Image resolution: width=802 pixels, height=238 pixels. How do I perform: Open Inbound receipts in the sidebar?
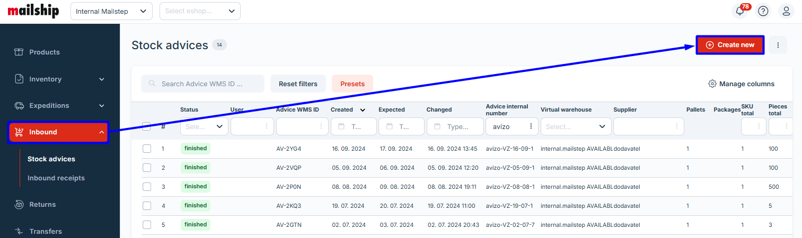56,178
